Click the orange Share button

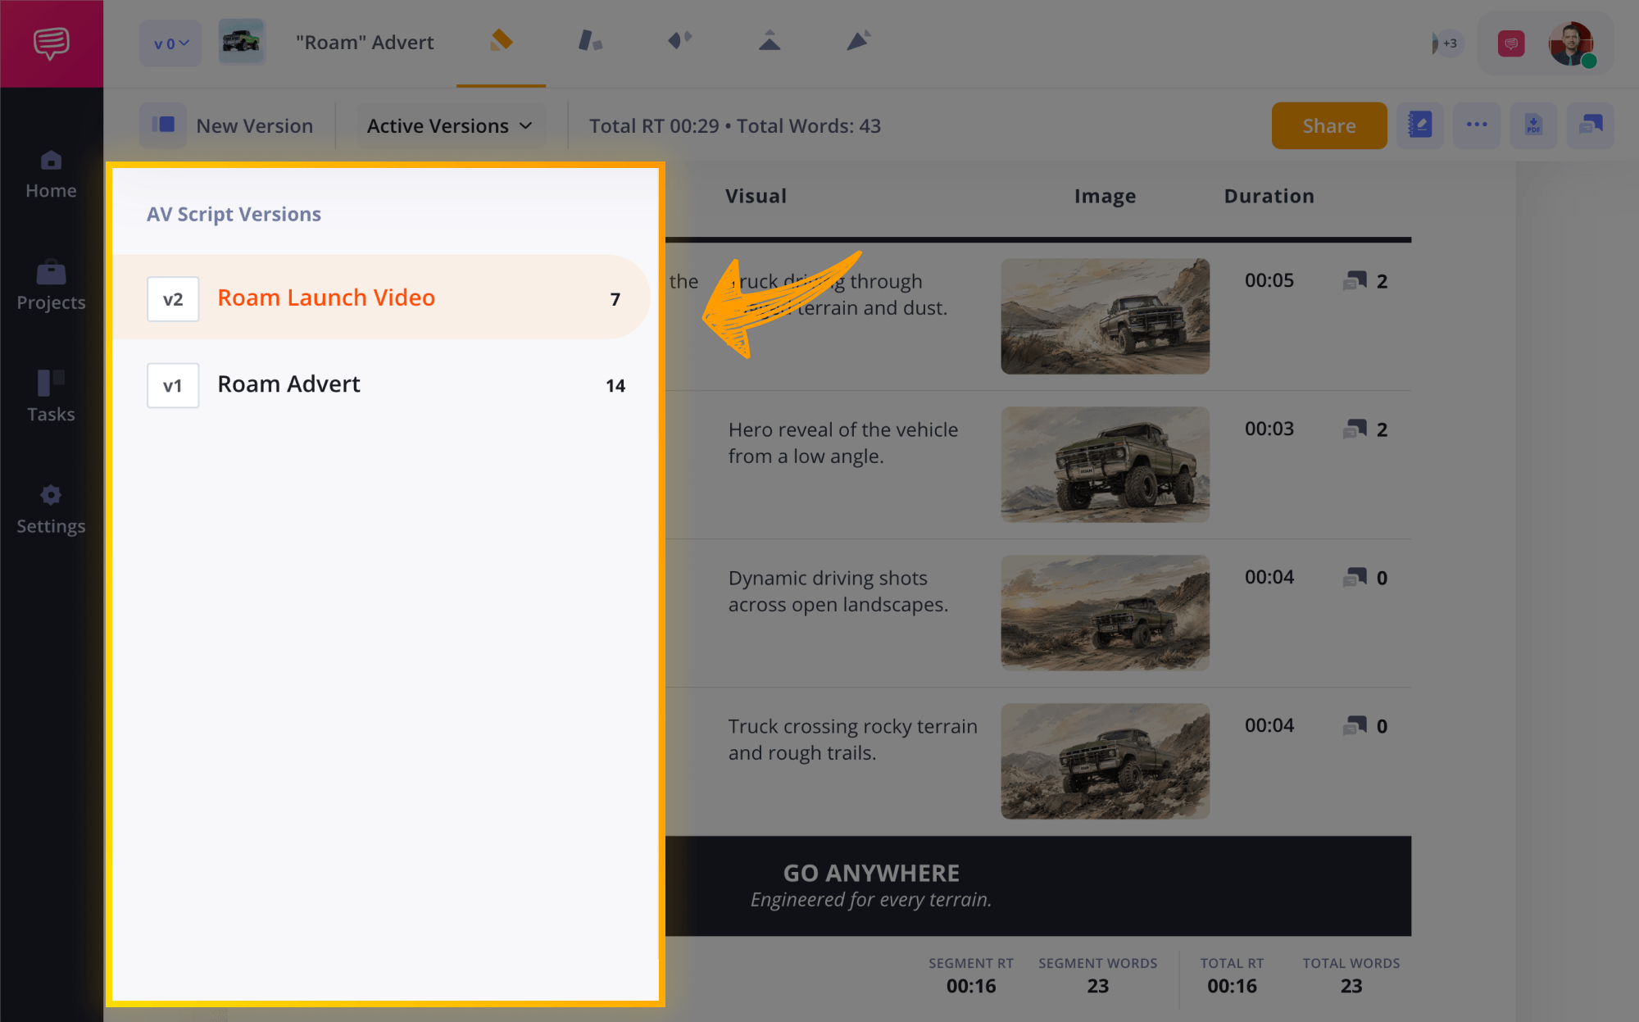point(1328,125)
